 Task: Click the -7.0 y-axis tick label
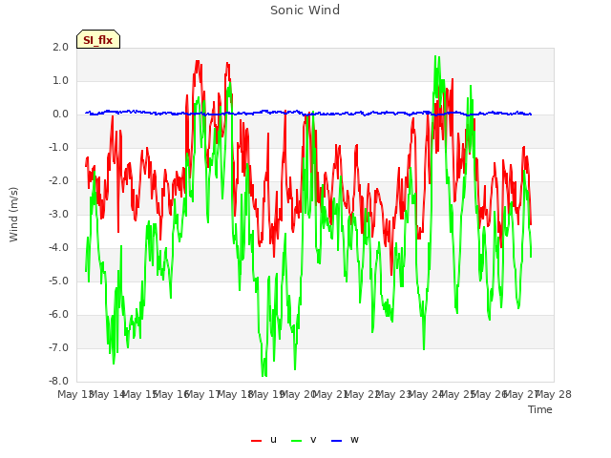click(58, 347)
